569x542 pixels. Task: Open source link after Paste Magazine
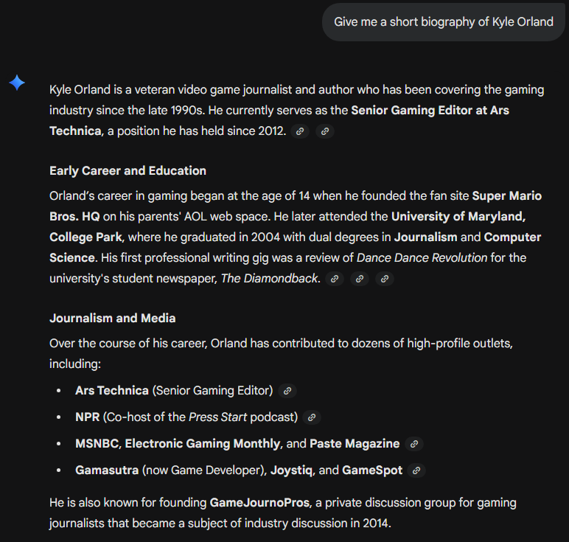[414, 444]
